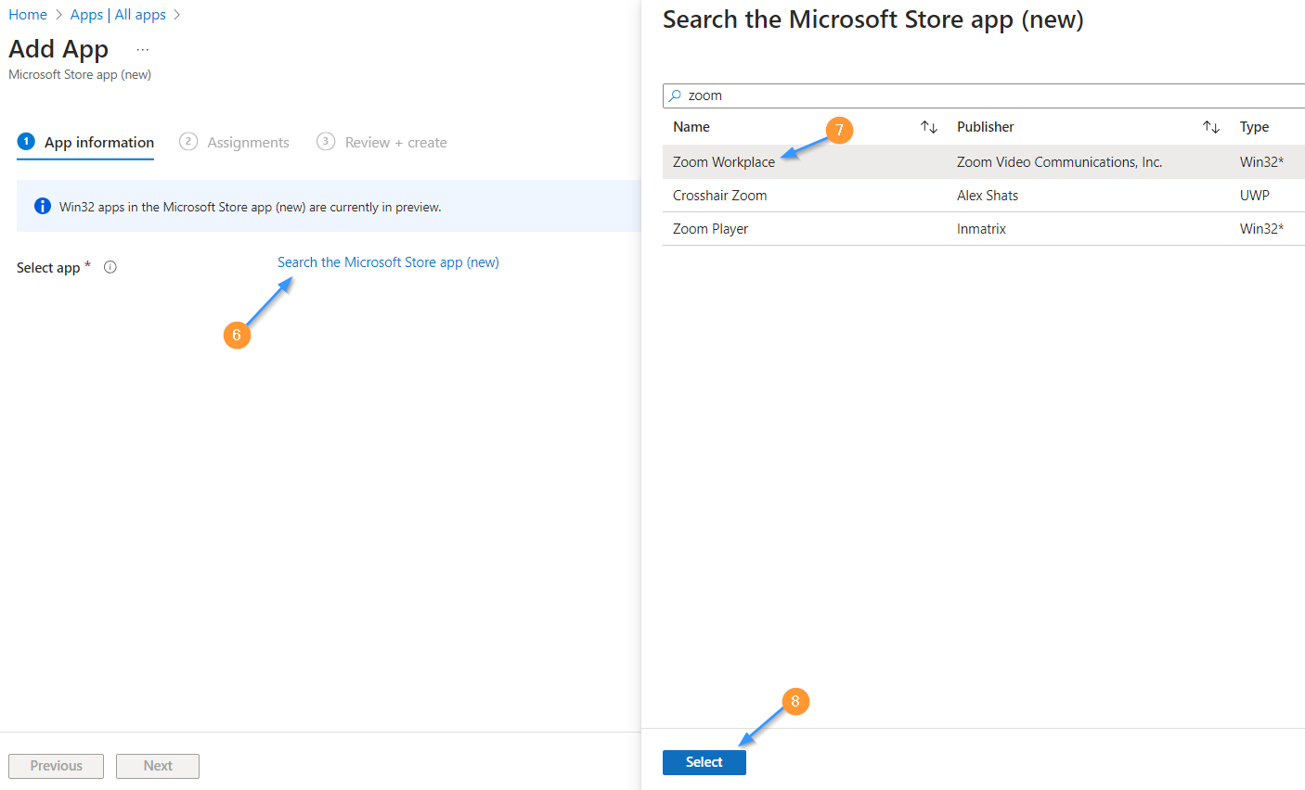Click the blue Select button

704,762
